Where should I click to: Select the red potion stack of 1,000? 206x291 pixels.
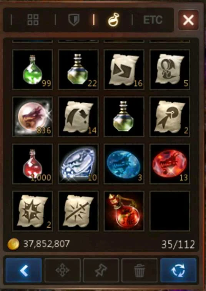pos(33,164)
